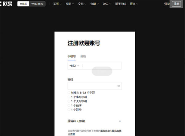Click the 密码 label text

tap(70, 79)
